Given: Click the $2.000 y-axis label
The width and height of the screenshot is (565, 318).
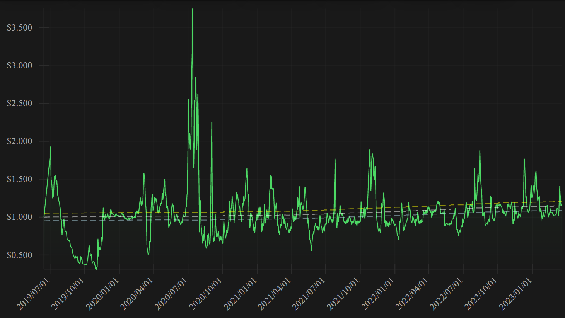Looking at the screenshot, I should tap(19, 141).
